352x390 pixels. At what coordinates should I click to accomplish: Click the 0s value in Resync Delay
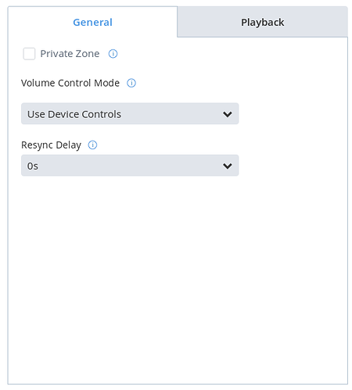click(33, 166)
